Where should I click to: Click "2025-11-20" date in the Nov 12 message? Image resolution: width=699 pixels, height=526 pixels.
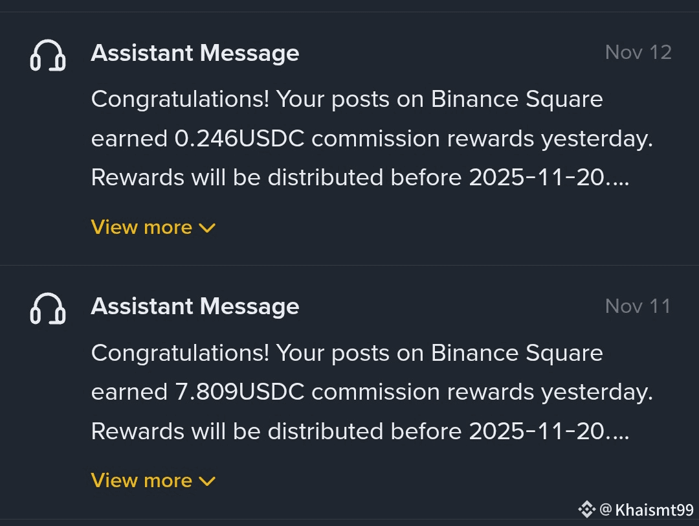538,177
